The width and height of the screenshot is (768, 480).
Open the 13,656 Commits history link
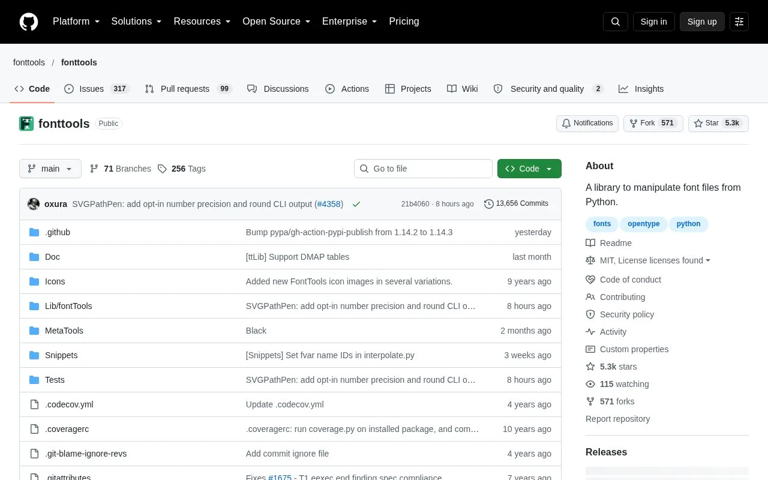click(516, 204)
